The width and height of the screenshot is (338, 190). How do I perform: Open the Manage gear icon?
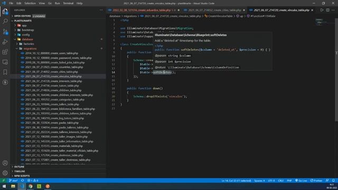5,173
